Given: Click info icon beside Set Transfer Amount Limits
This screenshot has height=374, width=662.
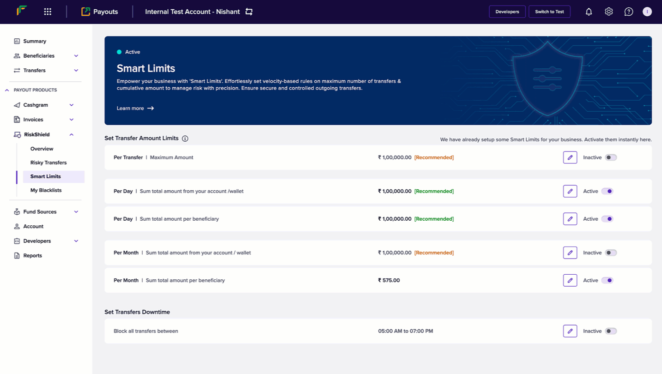Looking at the screenshot, I should tap(185, 139).
